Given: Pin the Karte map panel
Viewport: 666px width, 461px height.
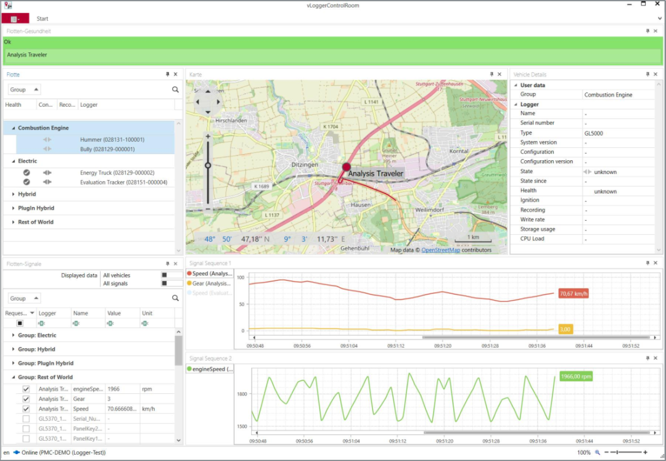Looking at the screenshot, I should (x=491, y=75).
